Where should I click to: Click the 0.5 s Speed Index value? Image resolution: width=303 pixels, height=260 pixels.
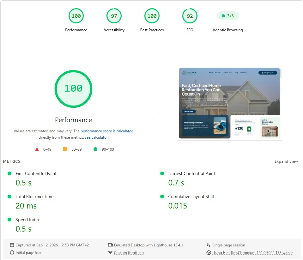(23, 229)
